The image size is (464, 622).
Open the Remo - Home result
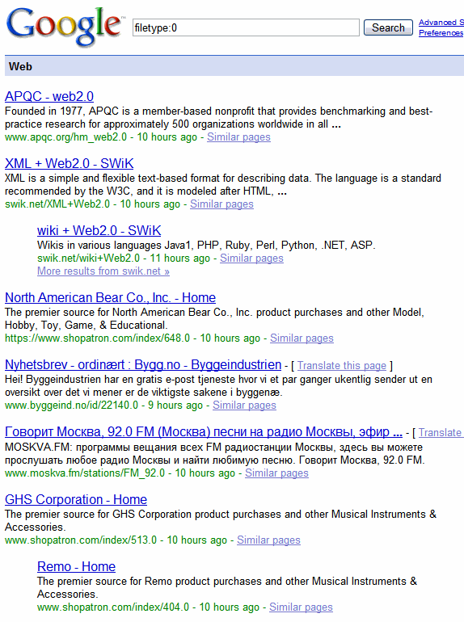[76, 566]
